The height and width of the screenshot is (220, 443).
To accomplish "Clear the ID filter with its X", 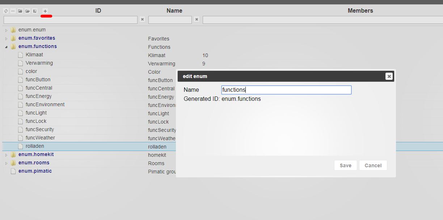I will pyautogui.click(x=142, y=20).
